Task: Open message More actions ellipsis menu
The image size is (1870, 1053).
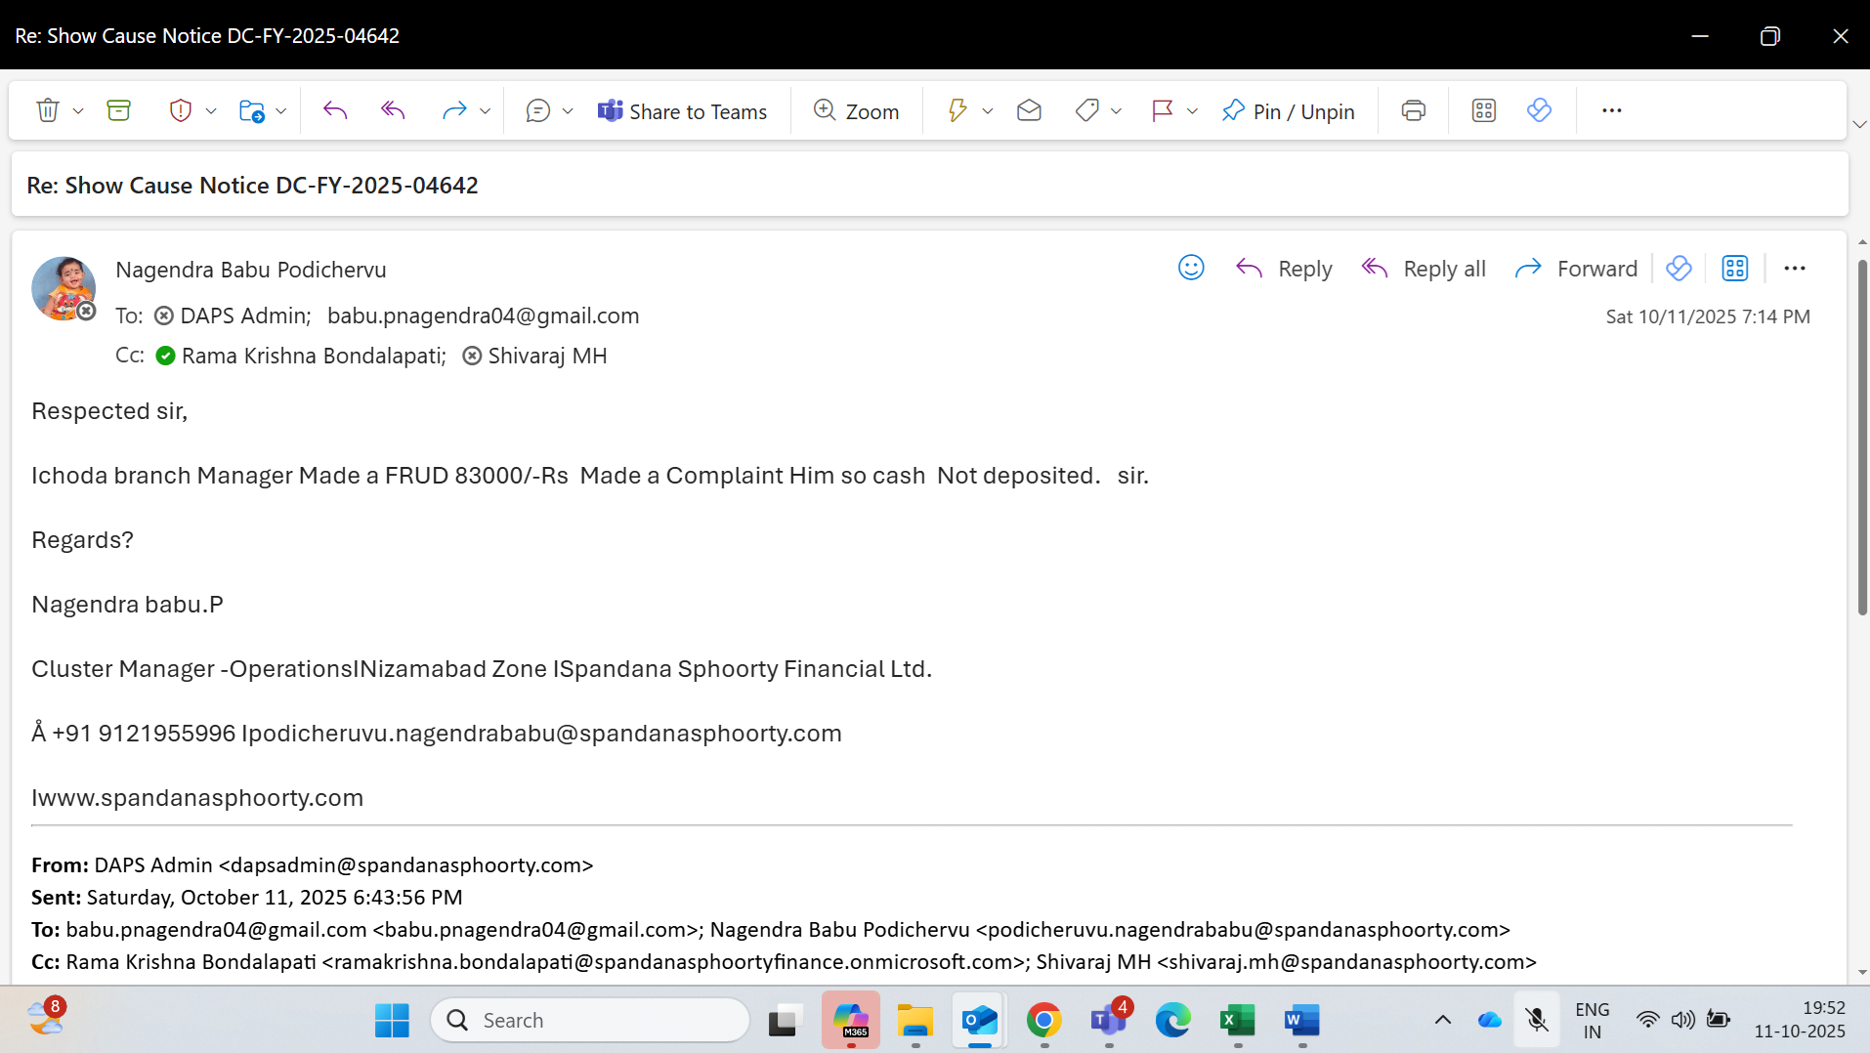Action: coord(1794,268)
